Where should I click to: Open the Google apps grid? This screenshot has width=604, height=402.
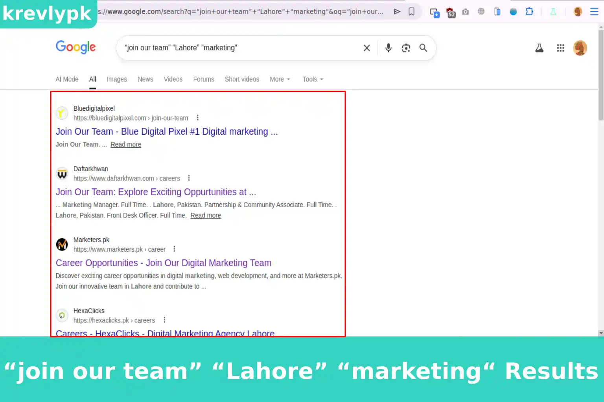560,48
